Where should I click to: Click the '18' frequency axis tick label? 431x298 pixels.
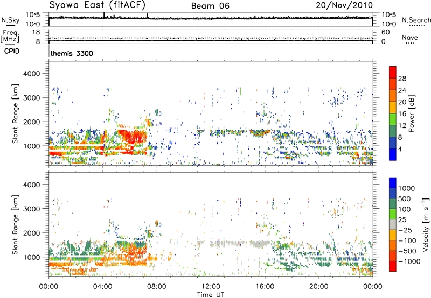point(36,32)
